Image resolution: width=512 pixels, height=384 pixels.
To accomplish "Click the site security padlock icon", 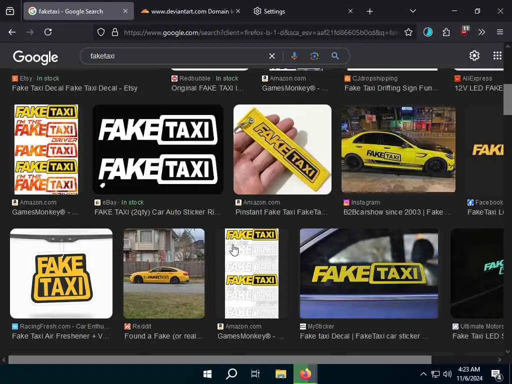I will [115, 32].
